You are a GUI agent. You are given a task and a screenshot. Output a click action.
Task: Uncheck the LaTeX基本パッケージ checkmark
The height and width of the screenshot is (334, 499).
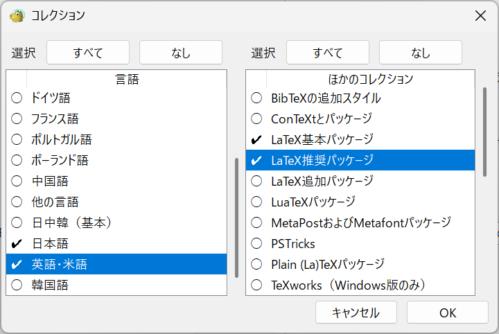click(x=256, y=140)
